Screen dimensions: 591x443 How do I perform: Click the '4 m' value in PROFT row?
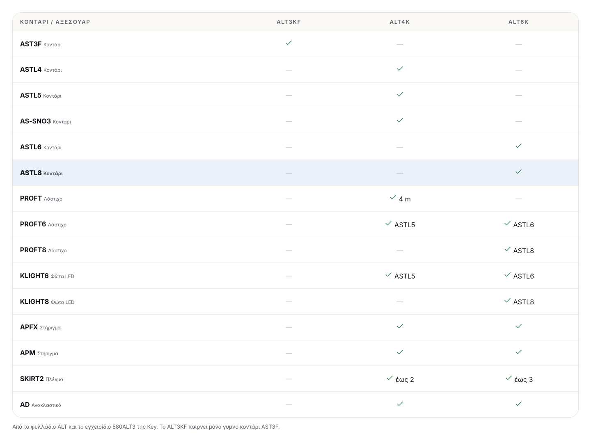[x=405, y=199]
